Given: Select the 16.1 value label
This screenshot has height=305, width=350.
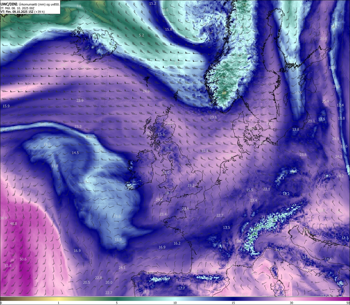Looking at the screenshot, I should 168,148.
